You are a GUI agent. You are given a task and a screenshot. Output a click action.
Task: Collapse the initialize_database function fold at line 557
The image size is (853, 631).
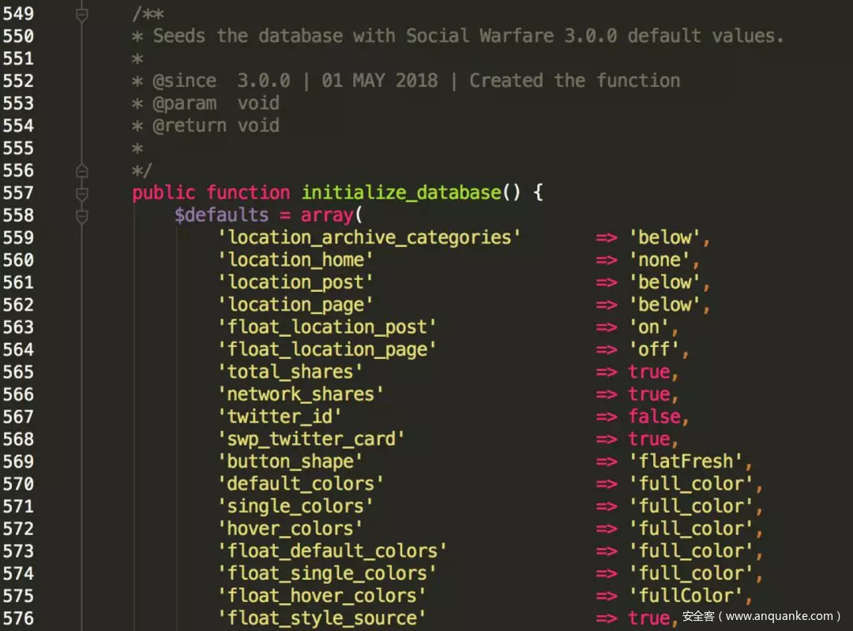click(81, 192)
